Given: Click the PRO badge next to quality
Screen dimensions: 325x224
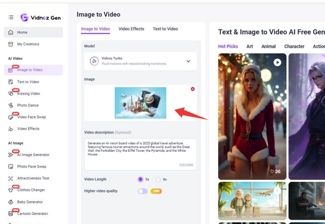Looking at the screenshot, I should click(156, 191).
